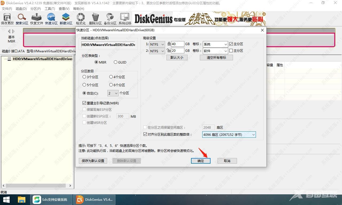Edit partition 2 size field showing 20
Screen dimensions: 342x205
click(x=178, y=50)
